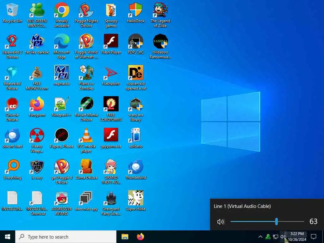
Task: Click the Chrome icon labeled literally unusable
Action: (x=62, y=10)
